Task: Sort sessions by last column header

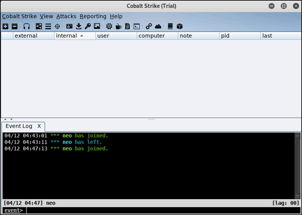Action: tap(281, 36)
